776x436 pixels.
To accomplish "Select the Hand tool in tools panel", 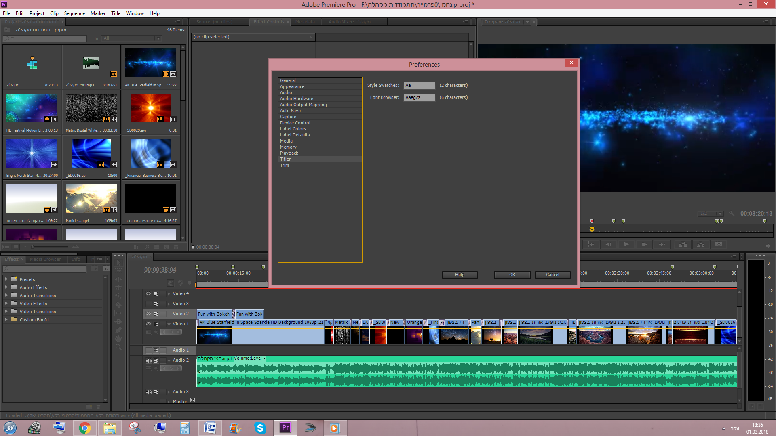I will pos(118,339).
